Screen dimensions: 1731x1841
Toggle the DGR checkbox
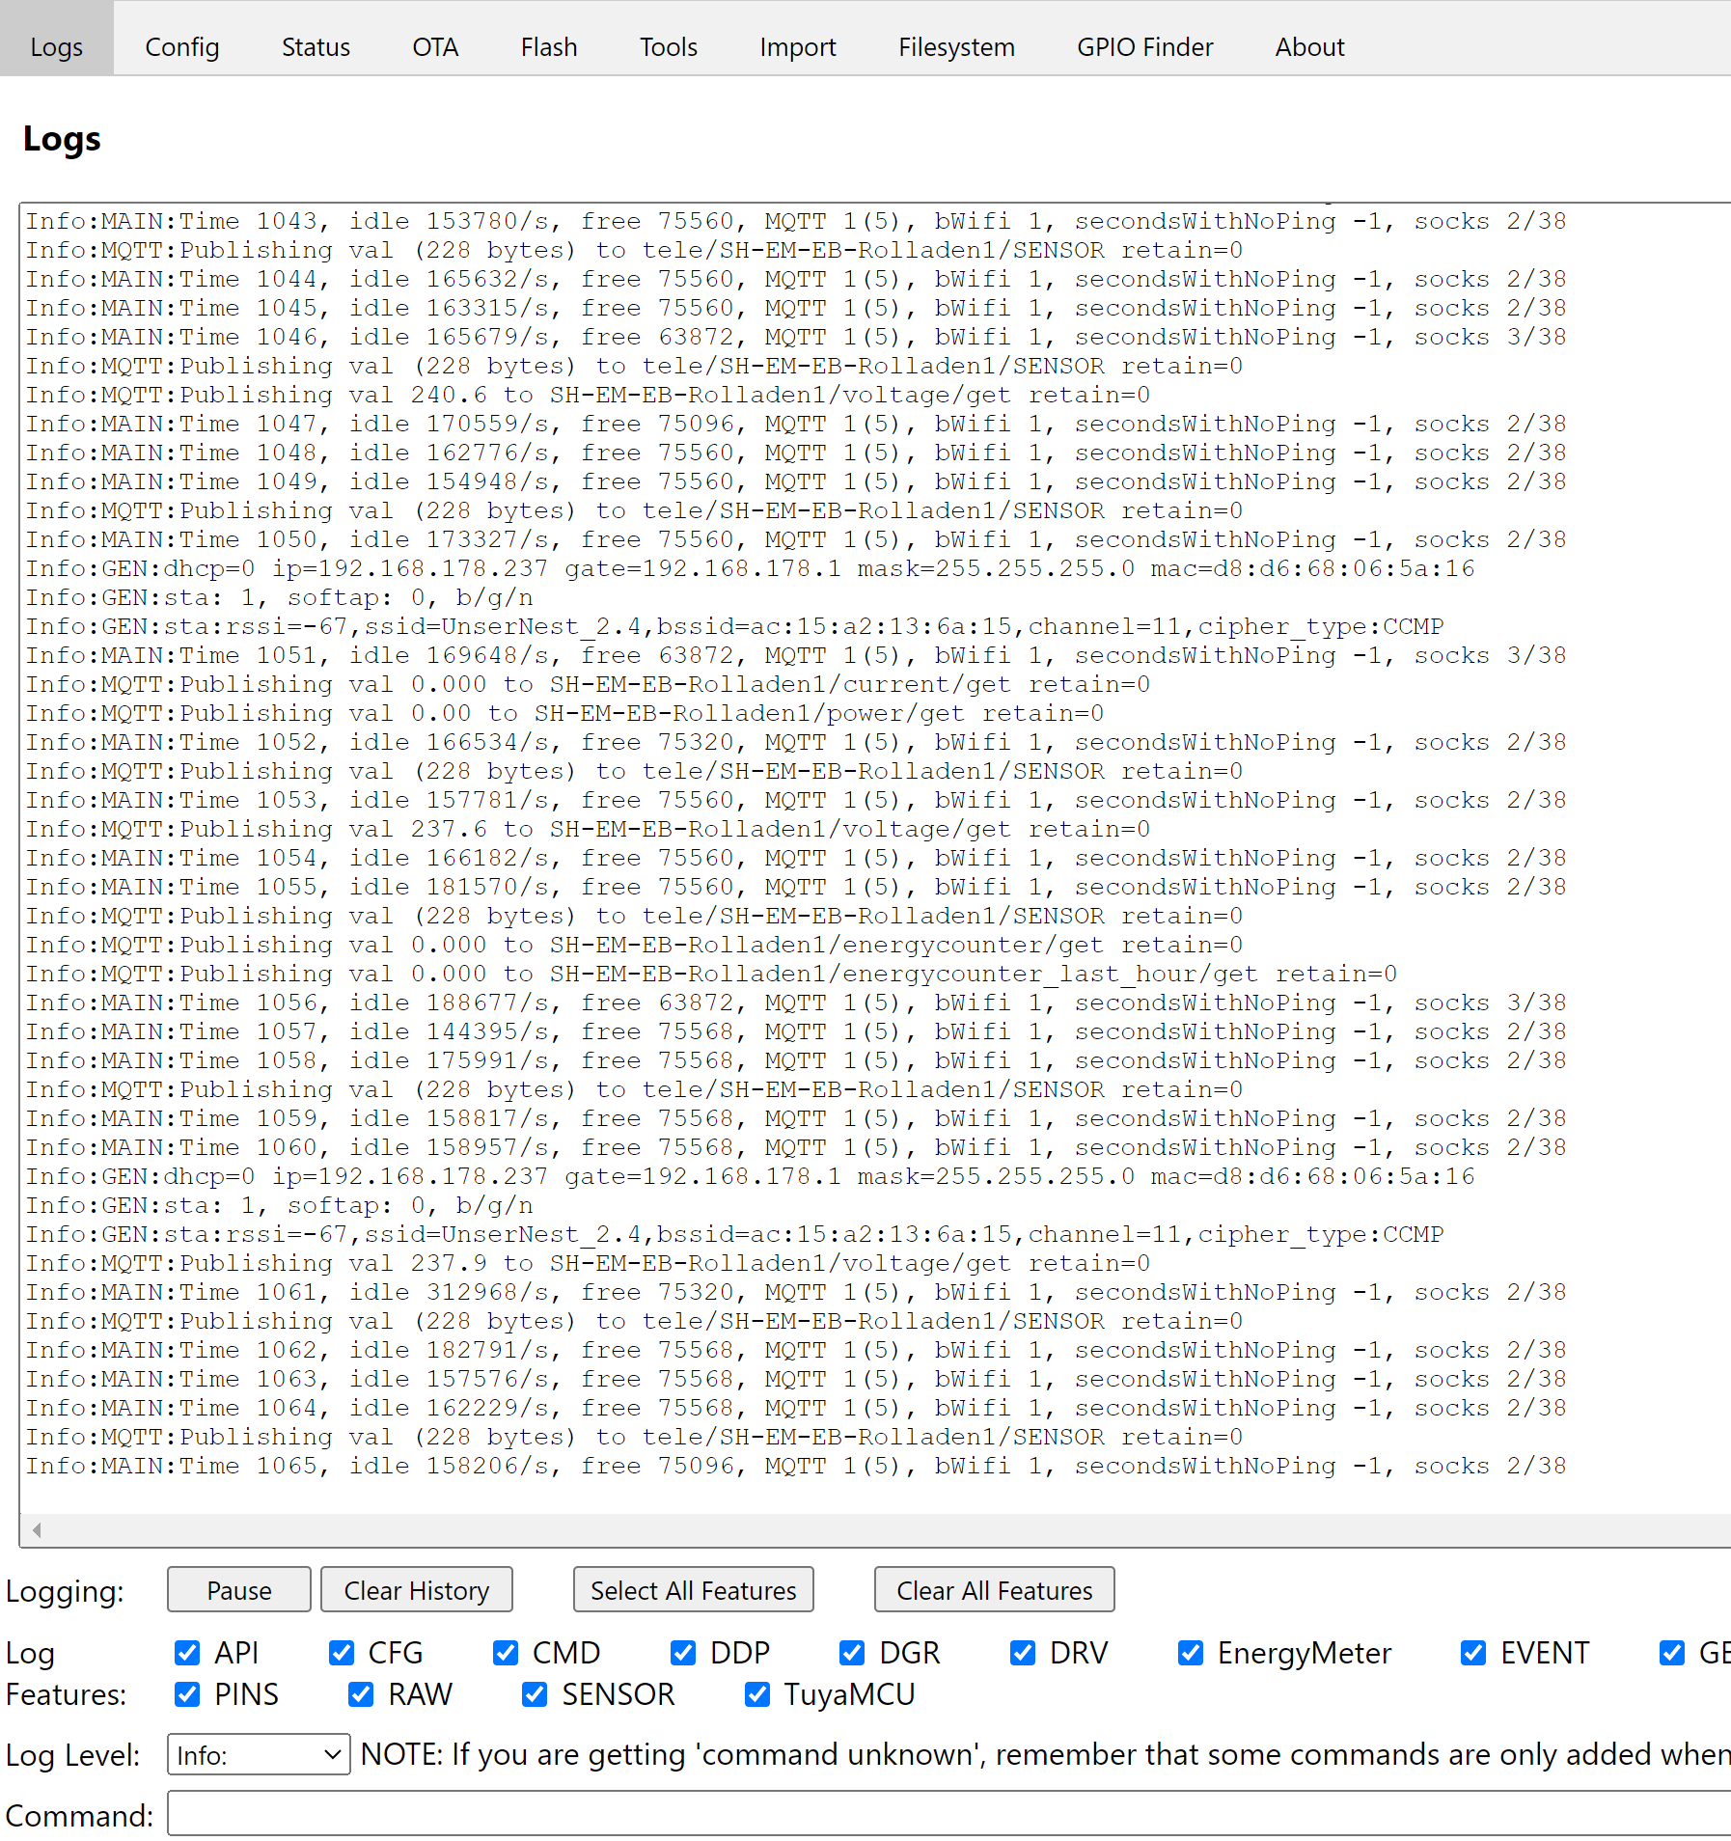pos(852,1653)
